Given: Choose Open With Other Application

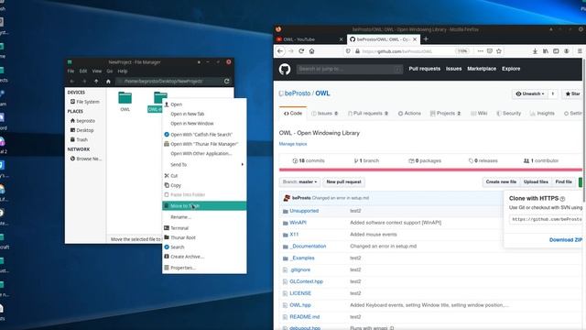Looking at the screenshot, I should [204, 153].
